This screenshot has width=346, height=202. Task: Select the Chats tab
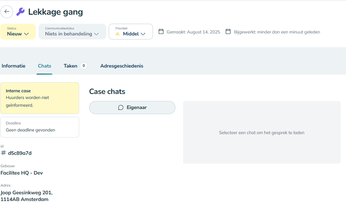click(x=45, y=66)
